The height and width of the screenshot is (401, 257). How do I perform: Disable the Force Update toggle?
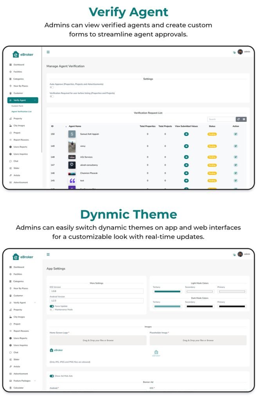[52, 306]
